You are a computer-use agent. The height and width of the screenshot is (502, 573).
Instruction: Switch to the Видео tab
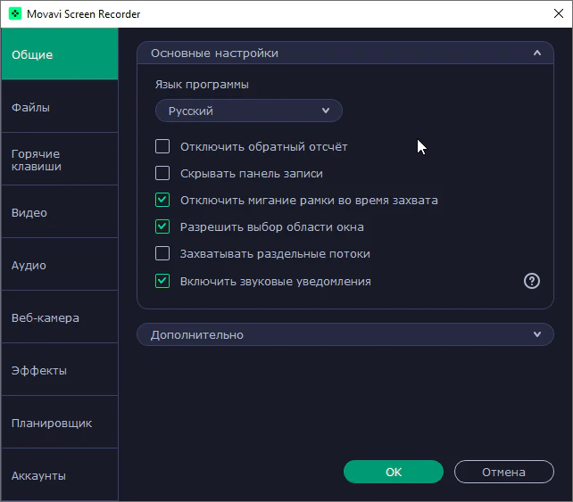(x=60, y=211)
